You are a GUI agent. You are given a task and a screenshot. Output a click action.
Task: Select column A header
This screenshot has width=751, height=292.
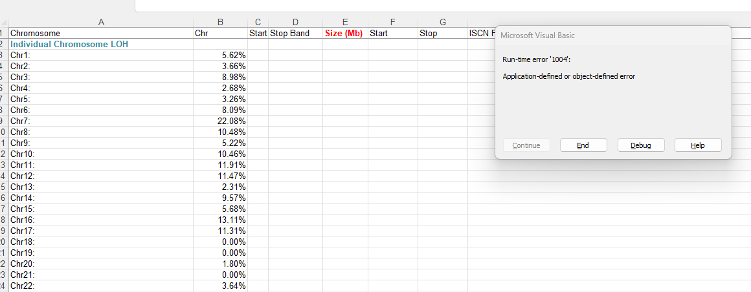click(x=101, y=22)
